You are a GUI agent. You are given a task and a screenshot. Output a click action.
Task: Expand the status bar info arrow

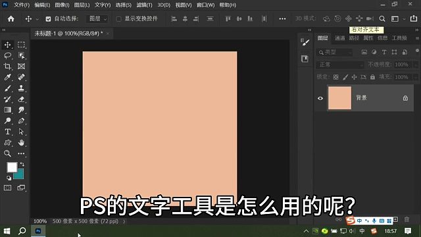point(124,221)
